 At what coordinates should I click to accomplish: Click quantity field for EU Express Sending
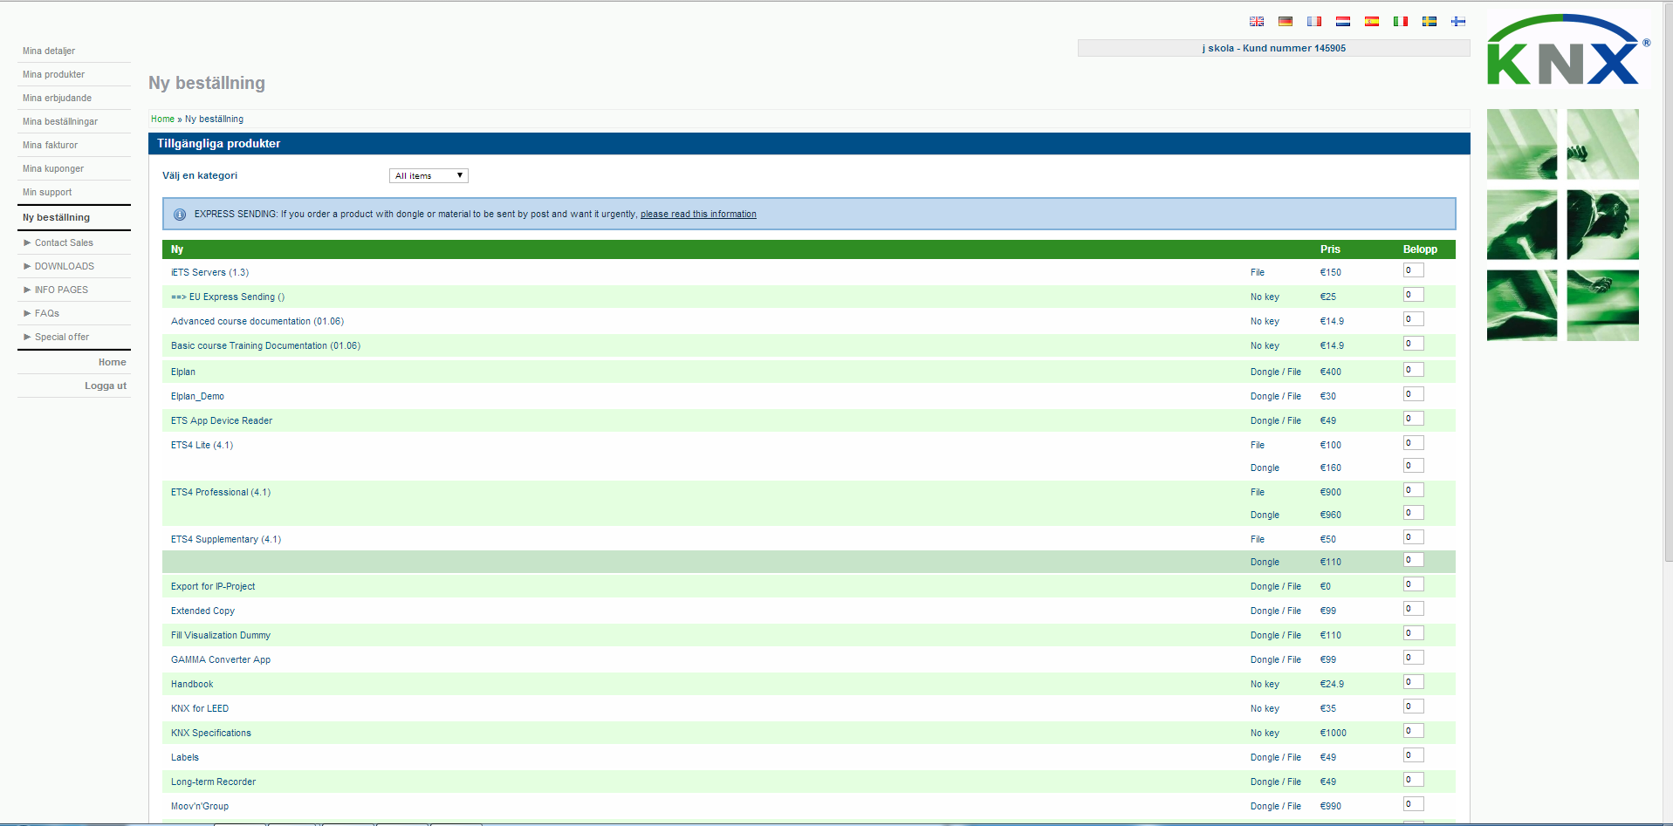pyautogui.click(x=1414, y=295)
